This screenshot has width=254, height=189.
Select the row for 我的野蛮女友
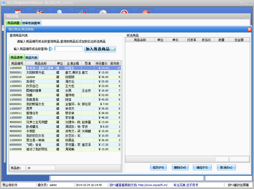(x=65, y=104)
